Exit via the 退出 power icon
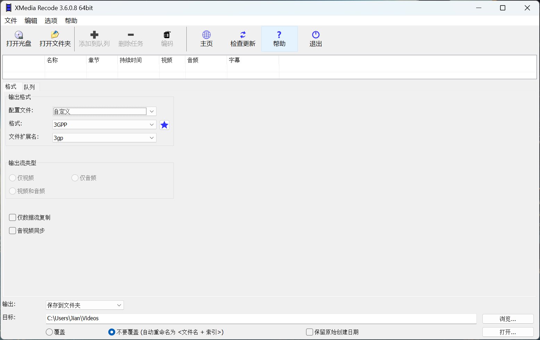 click(x=315, y=38)
